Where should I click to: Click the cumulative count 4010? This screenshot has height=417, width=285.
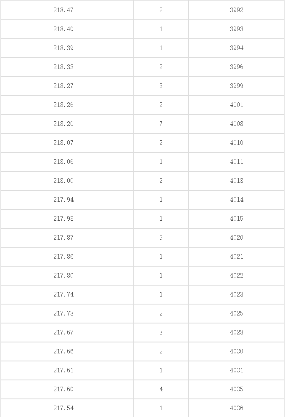click(x=236, y=143)
